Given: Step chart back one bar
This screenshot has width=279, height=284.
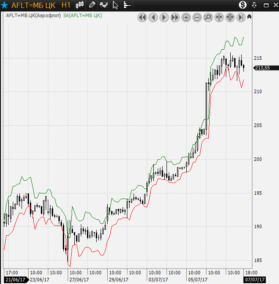Looking at the screenshot, I should point(153,18).
